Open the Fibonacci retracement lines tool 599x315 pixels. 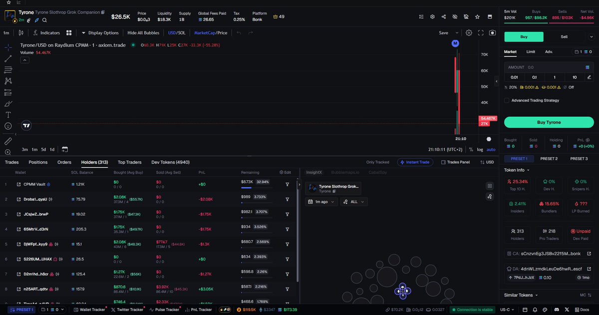[8, 70]
